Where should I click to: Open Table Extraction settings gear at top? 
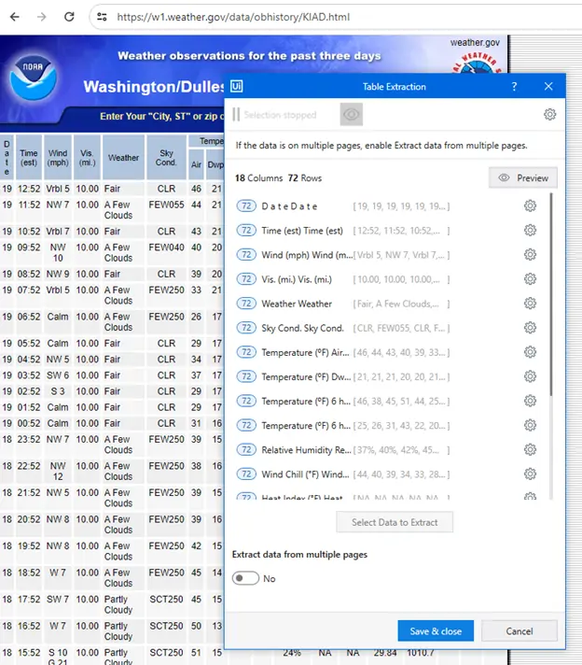549,114
